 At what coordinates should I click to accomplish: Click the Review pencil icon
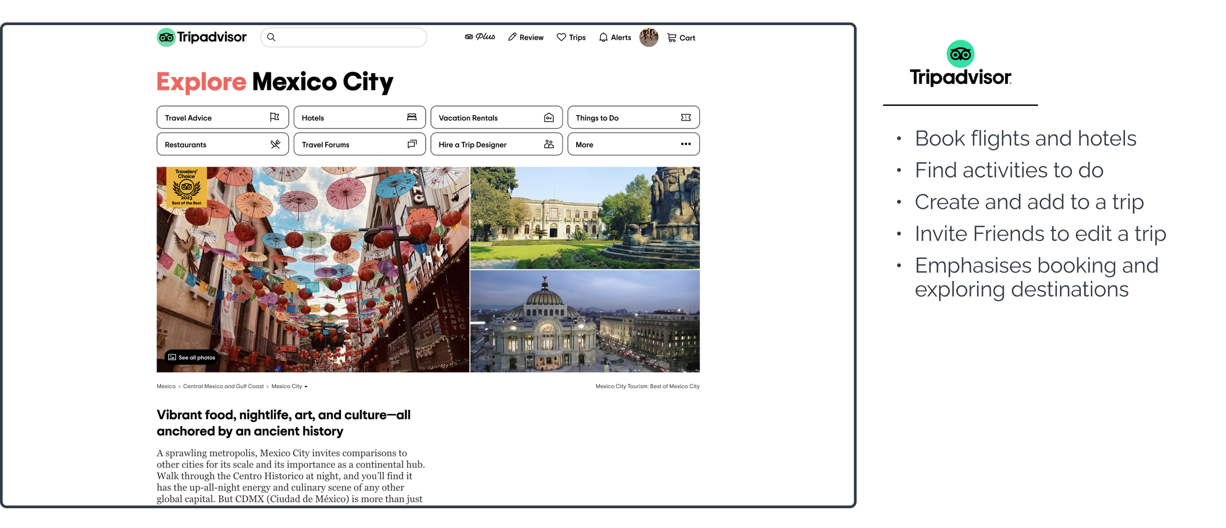pyautogui.click(x=512, y=37)
